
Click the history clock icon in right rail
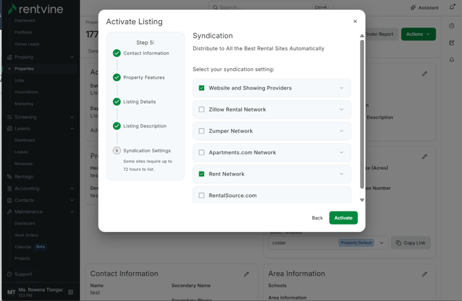click(452, 26)
